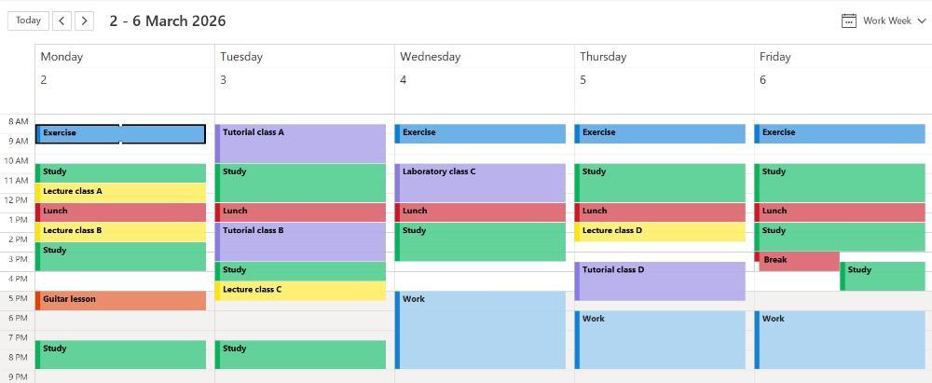The width and height of the screenshot is (932, 383).
Task: Click the next week arrow
Action: 84,21
